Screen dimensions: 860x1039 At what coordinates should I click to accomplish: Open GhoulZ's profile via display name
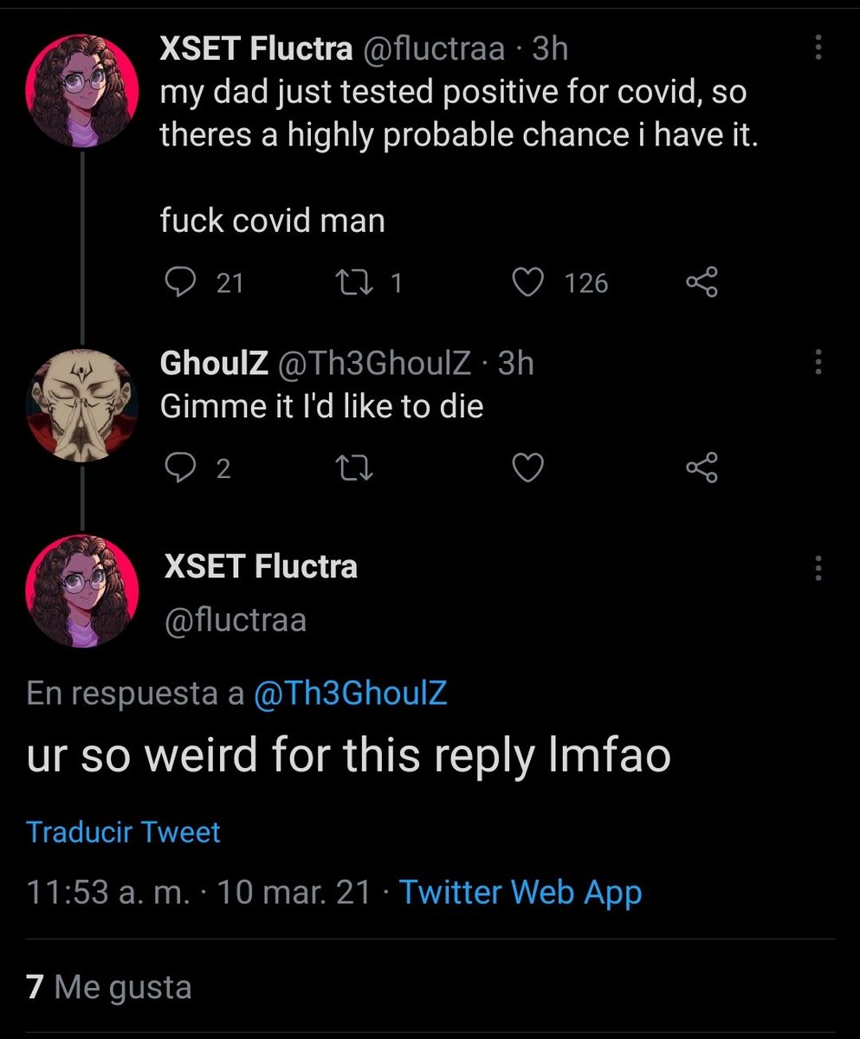(x=214, y=364)
